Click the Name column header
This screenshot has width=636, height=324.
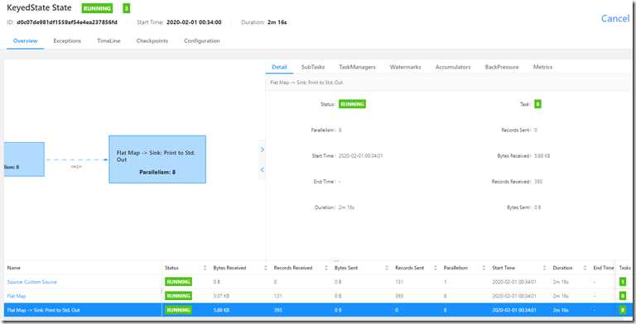(14, 268)
